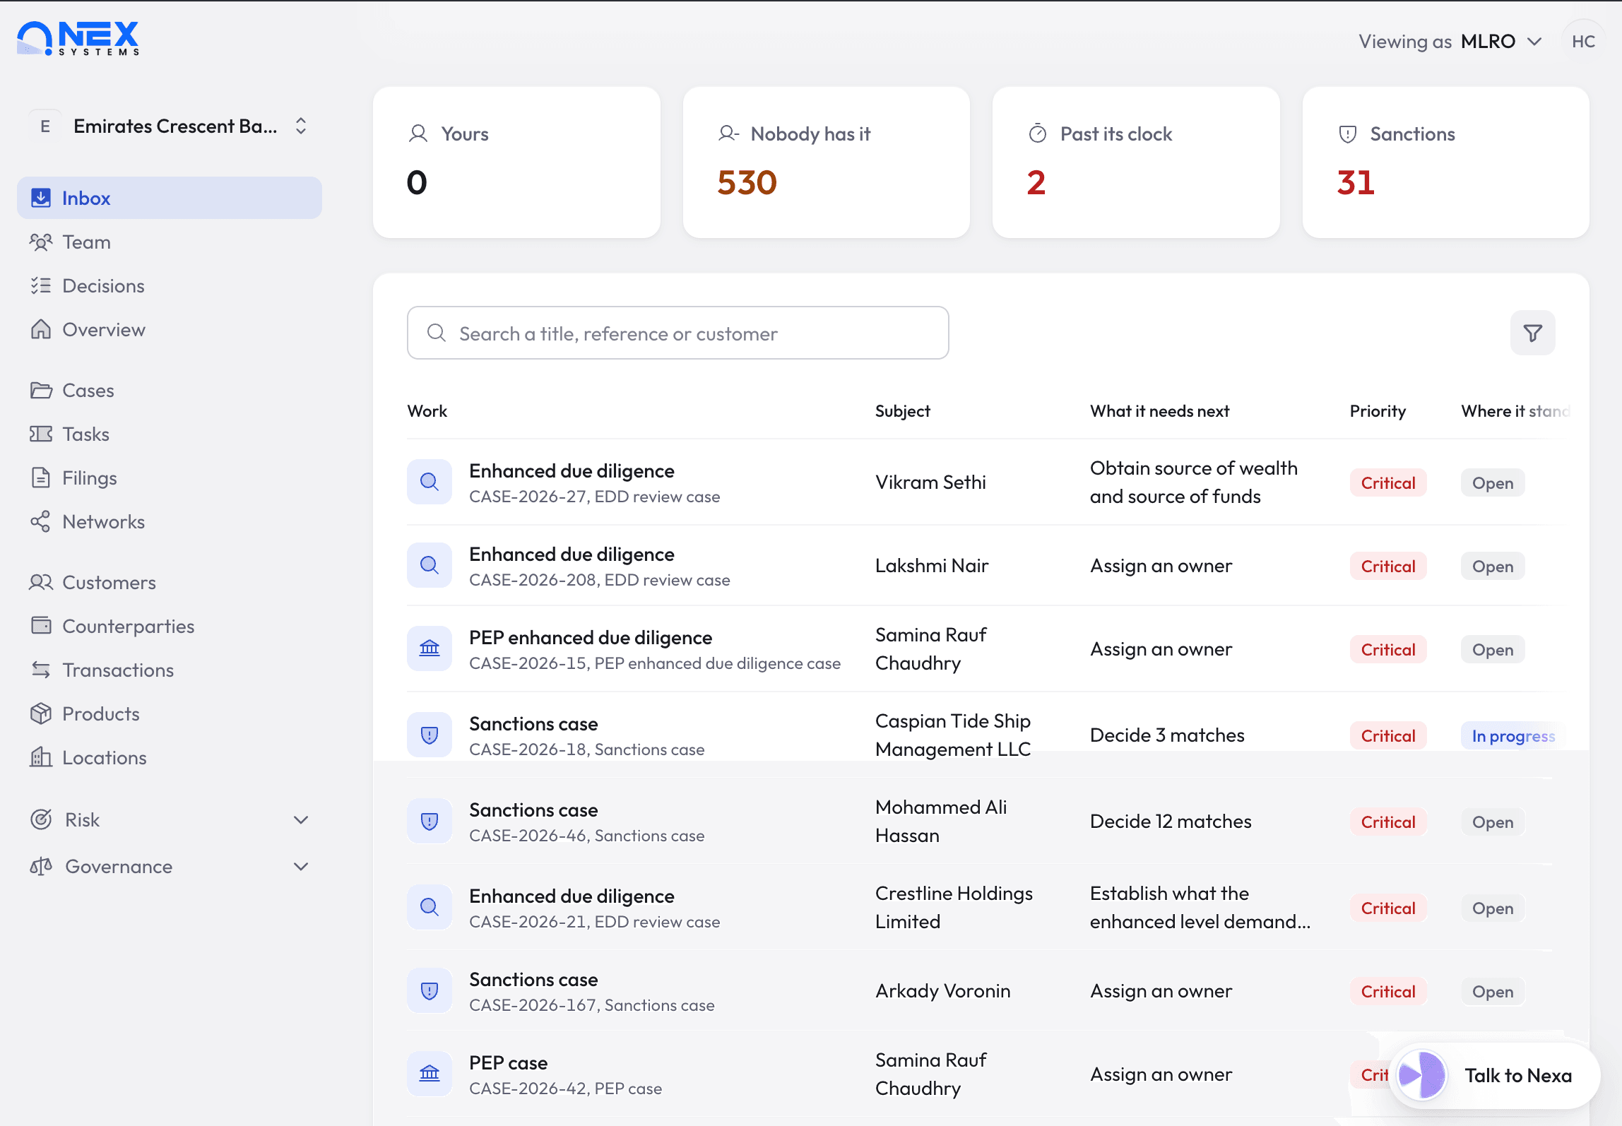Click the shield icon for CASE-2026-167
This screenshot has width=1622, height=1126.
coord(430,990)
